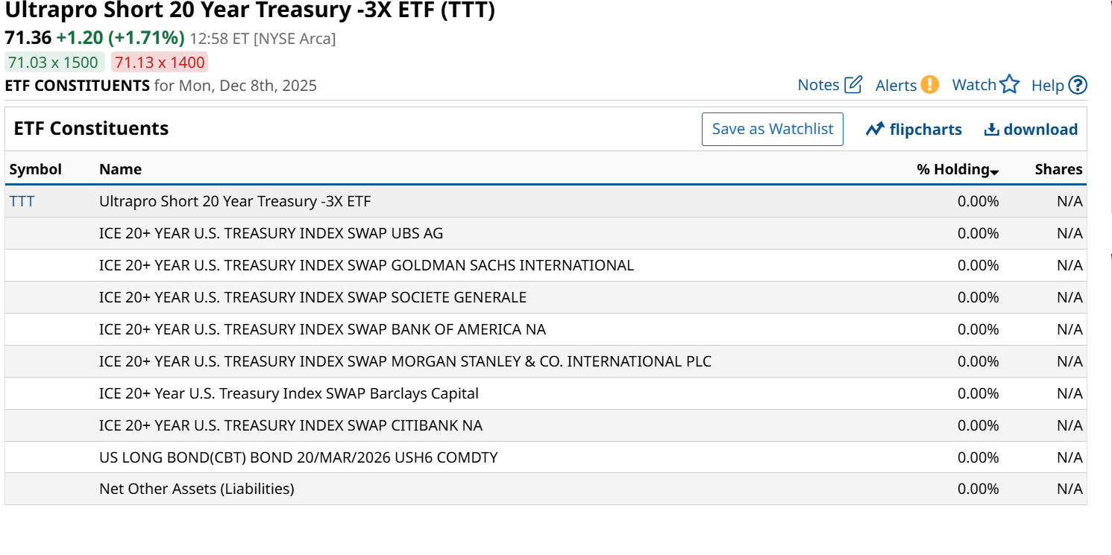Sort table by Symbol column header

click(35, 169)
